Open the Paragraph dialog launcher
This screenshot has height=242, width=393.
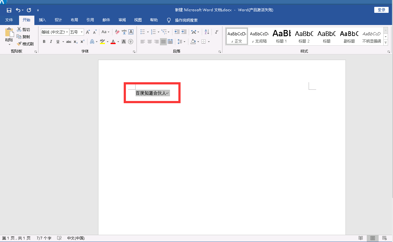pos(220,52)
